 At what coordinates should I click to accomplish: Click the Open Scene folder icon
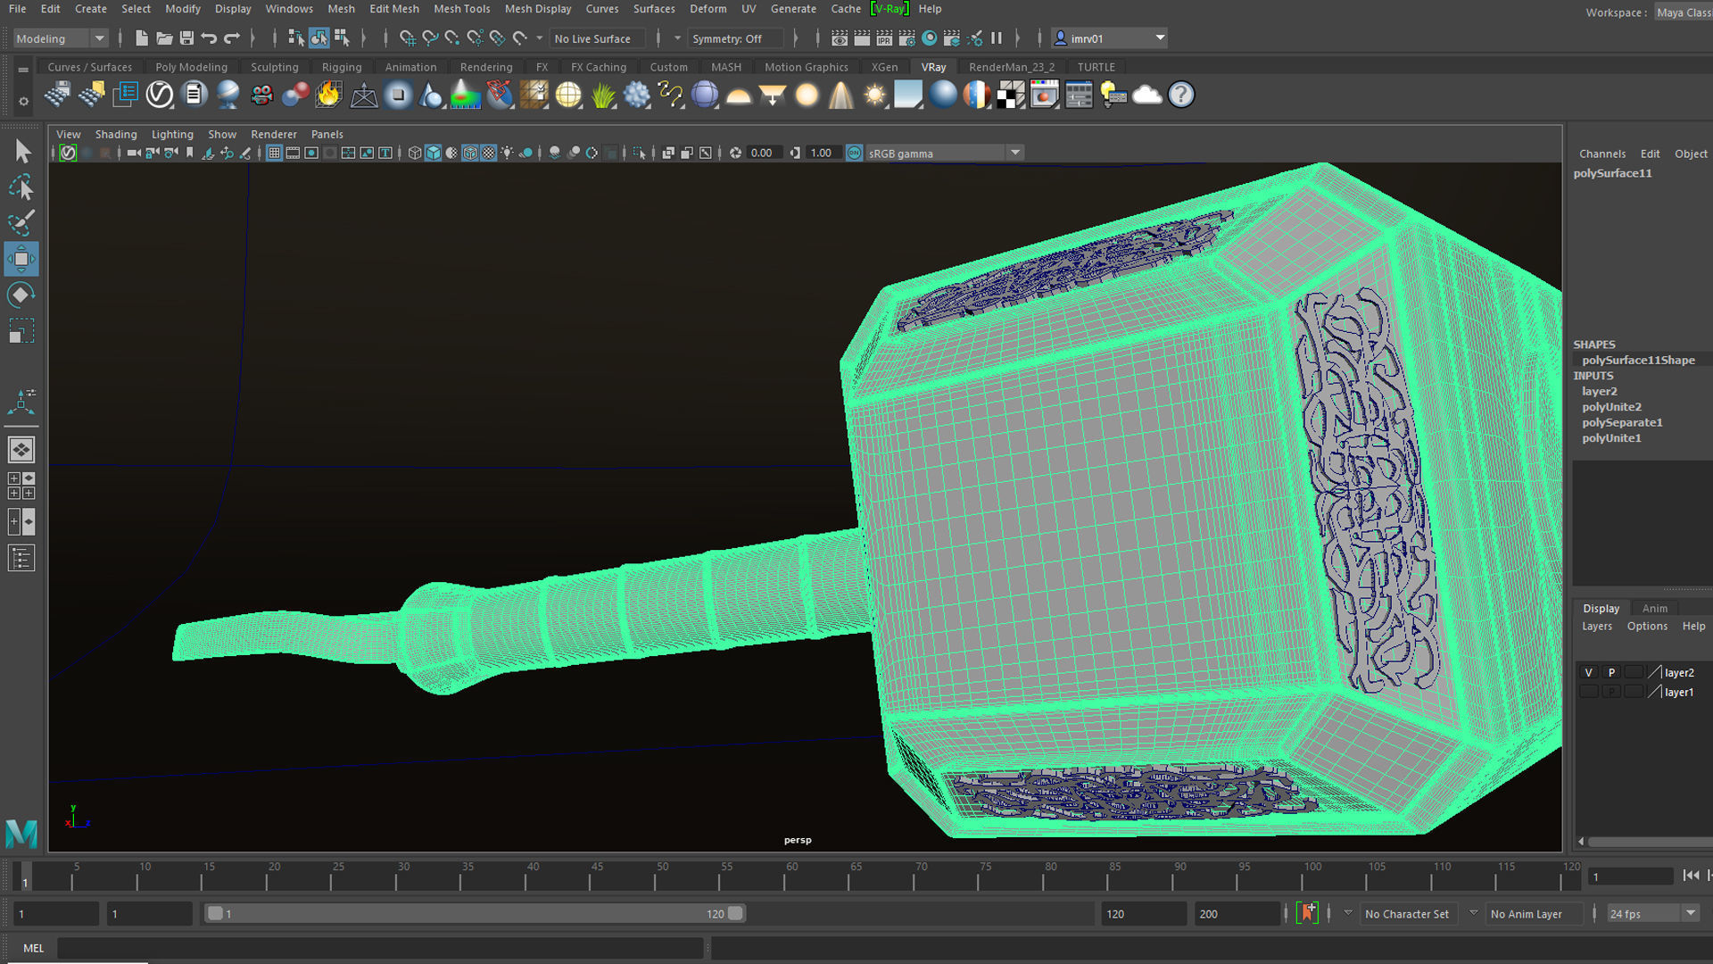click(164, 38)
